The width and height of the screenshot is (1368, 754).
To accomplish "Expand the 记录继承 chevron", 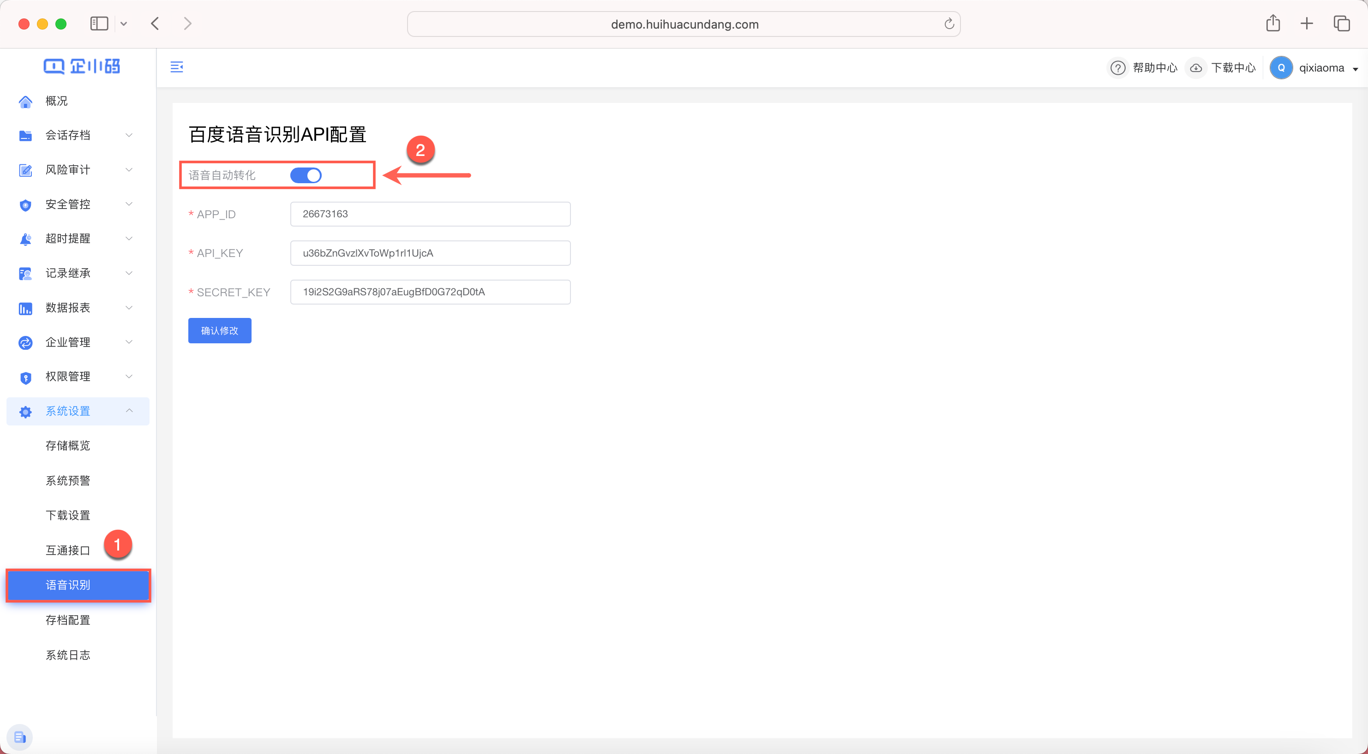I will (x=128, y=273).
